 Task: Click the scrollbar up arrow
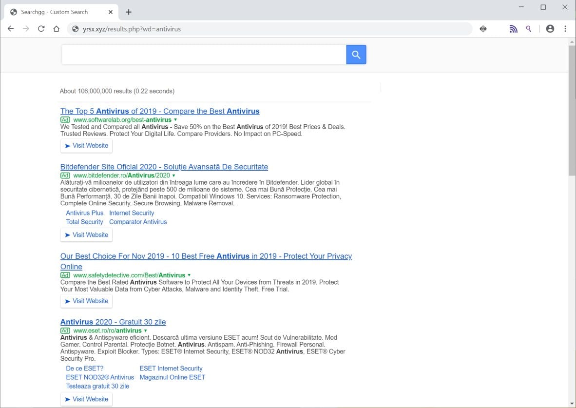tap(572, 42)
